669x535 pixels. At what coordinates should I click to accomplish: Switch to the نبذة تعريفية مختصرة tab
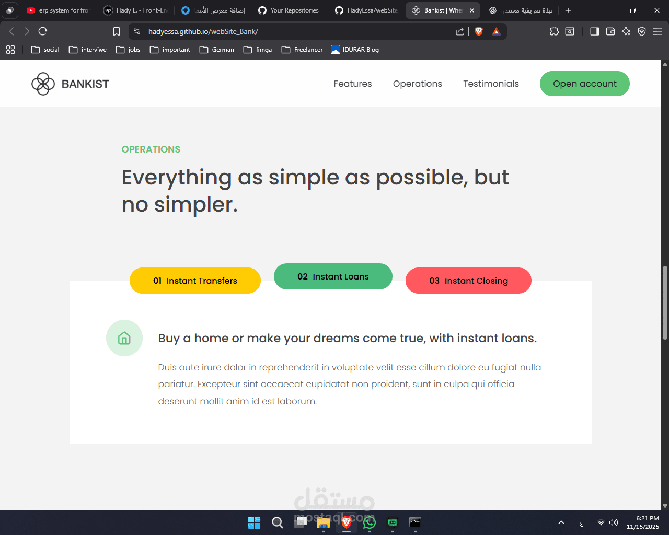[521, 10]
